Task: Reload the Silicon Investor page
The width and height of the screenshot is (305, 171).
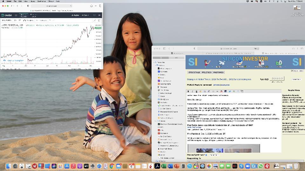Action: pos(258,48)
